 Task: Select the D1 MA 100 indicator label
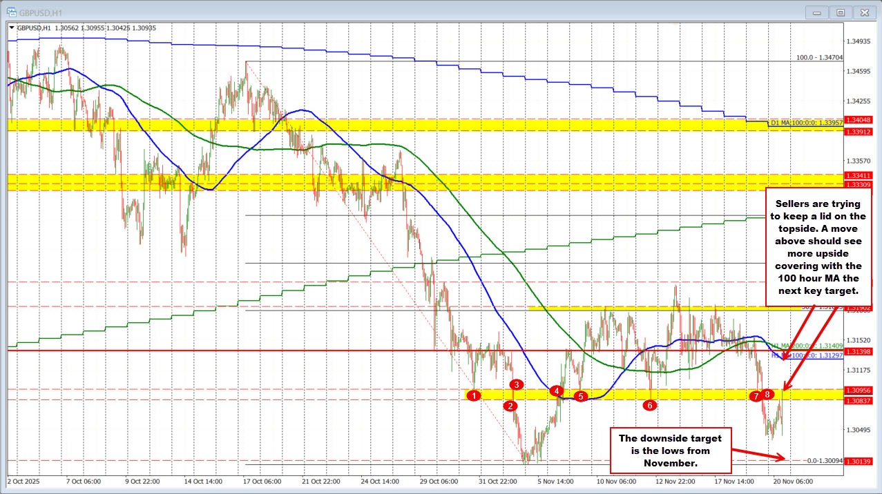point(806,123)
